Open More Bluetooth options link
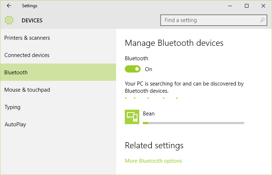Image resolution: width=272 pixels, height=175 pixels. [x=153, y=161]
